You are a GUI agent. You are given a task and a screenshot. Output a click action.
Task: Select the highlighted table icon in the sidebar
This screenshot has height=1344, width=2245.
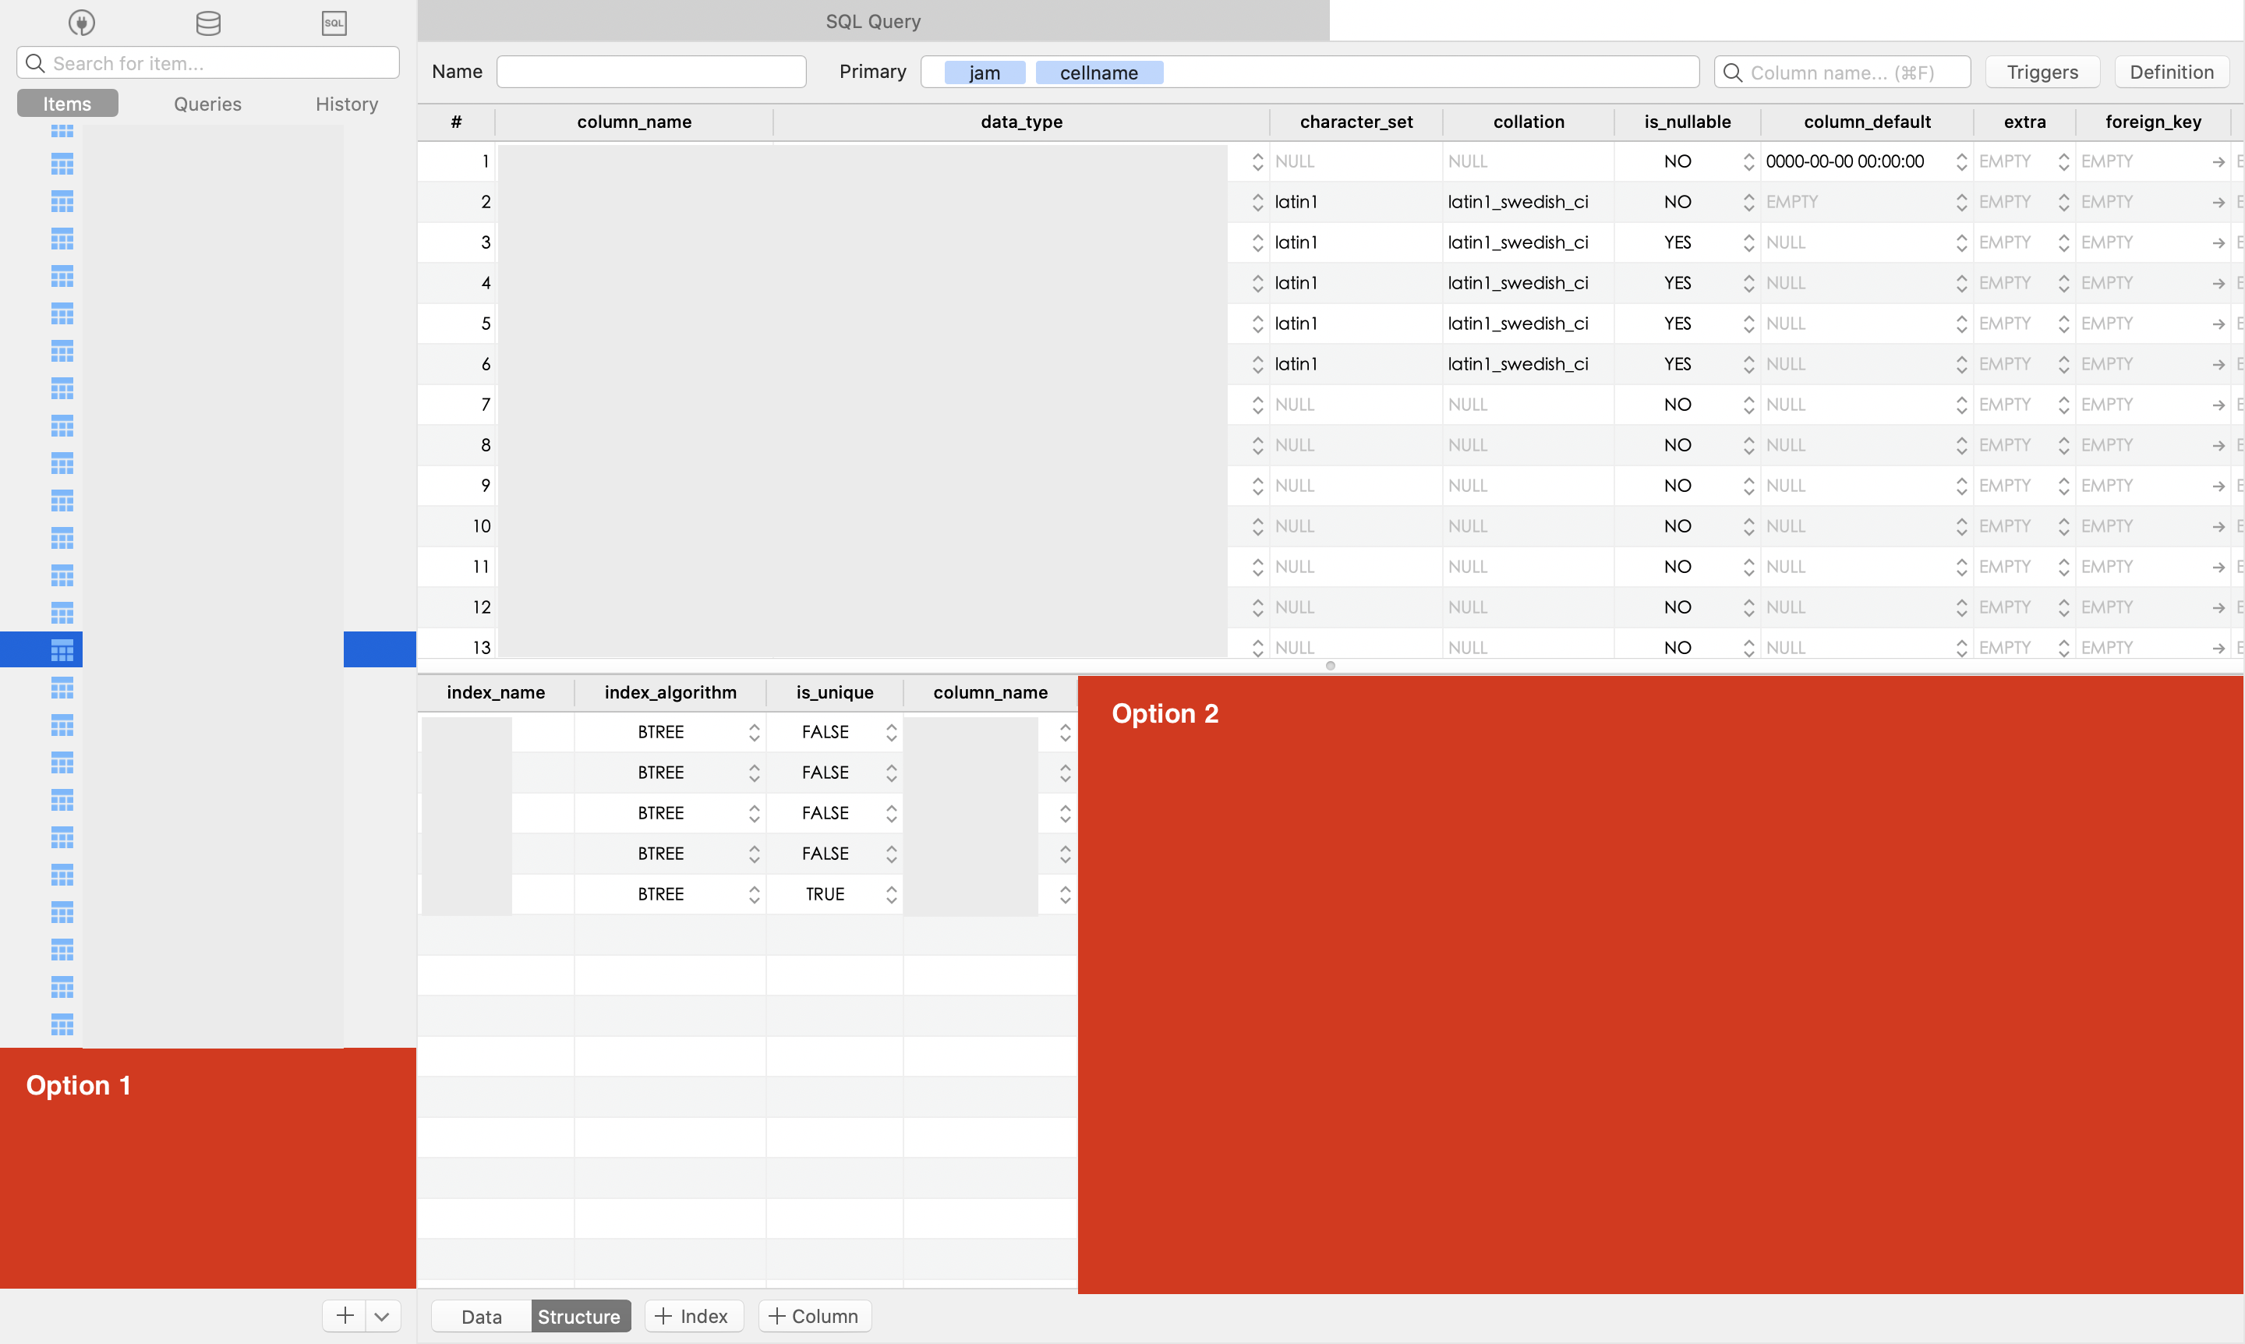[x=61, y=649]
